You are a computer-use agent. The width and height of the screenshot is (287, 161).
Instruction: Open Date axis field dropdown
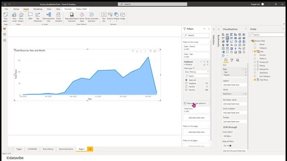coord(243,69)
